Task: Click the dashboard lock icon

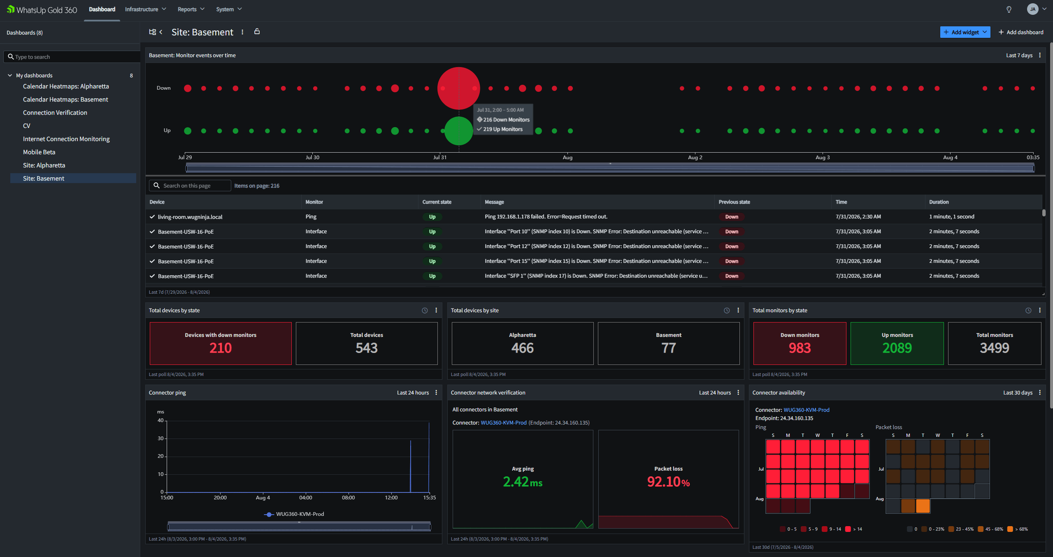Action: (x=257, y=31)
